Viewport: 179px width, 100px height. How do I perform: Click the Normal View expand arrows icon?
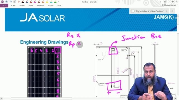(x=172, y=11)
